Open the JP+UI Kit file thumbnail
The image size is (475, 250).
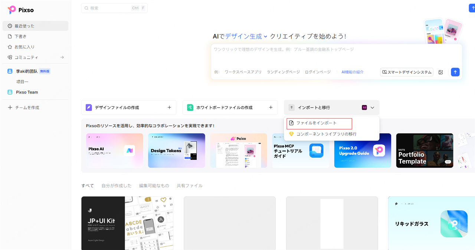click(x=127, y=223)
